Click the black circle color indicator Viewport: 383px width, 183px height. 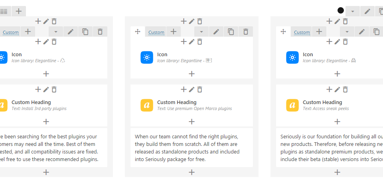click(x=340, y=10)
